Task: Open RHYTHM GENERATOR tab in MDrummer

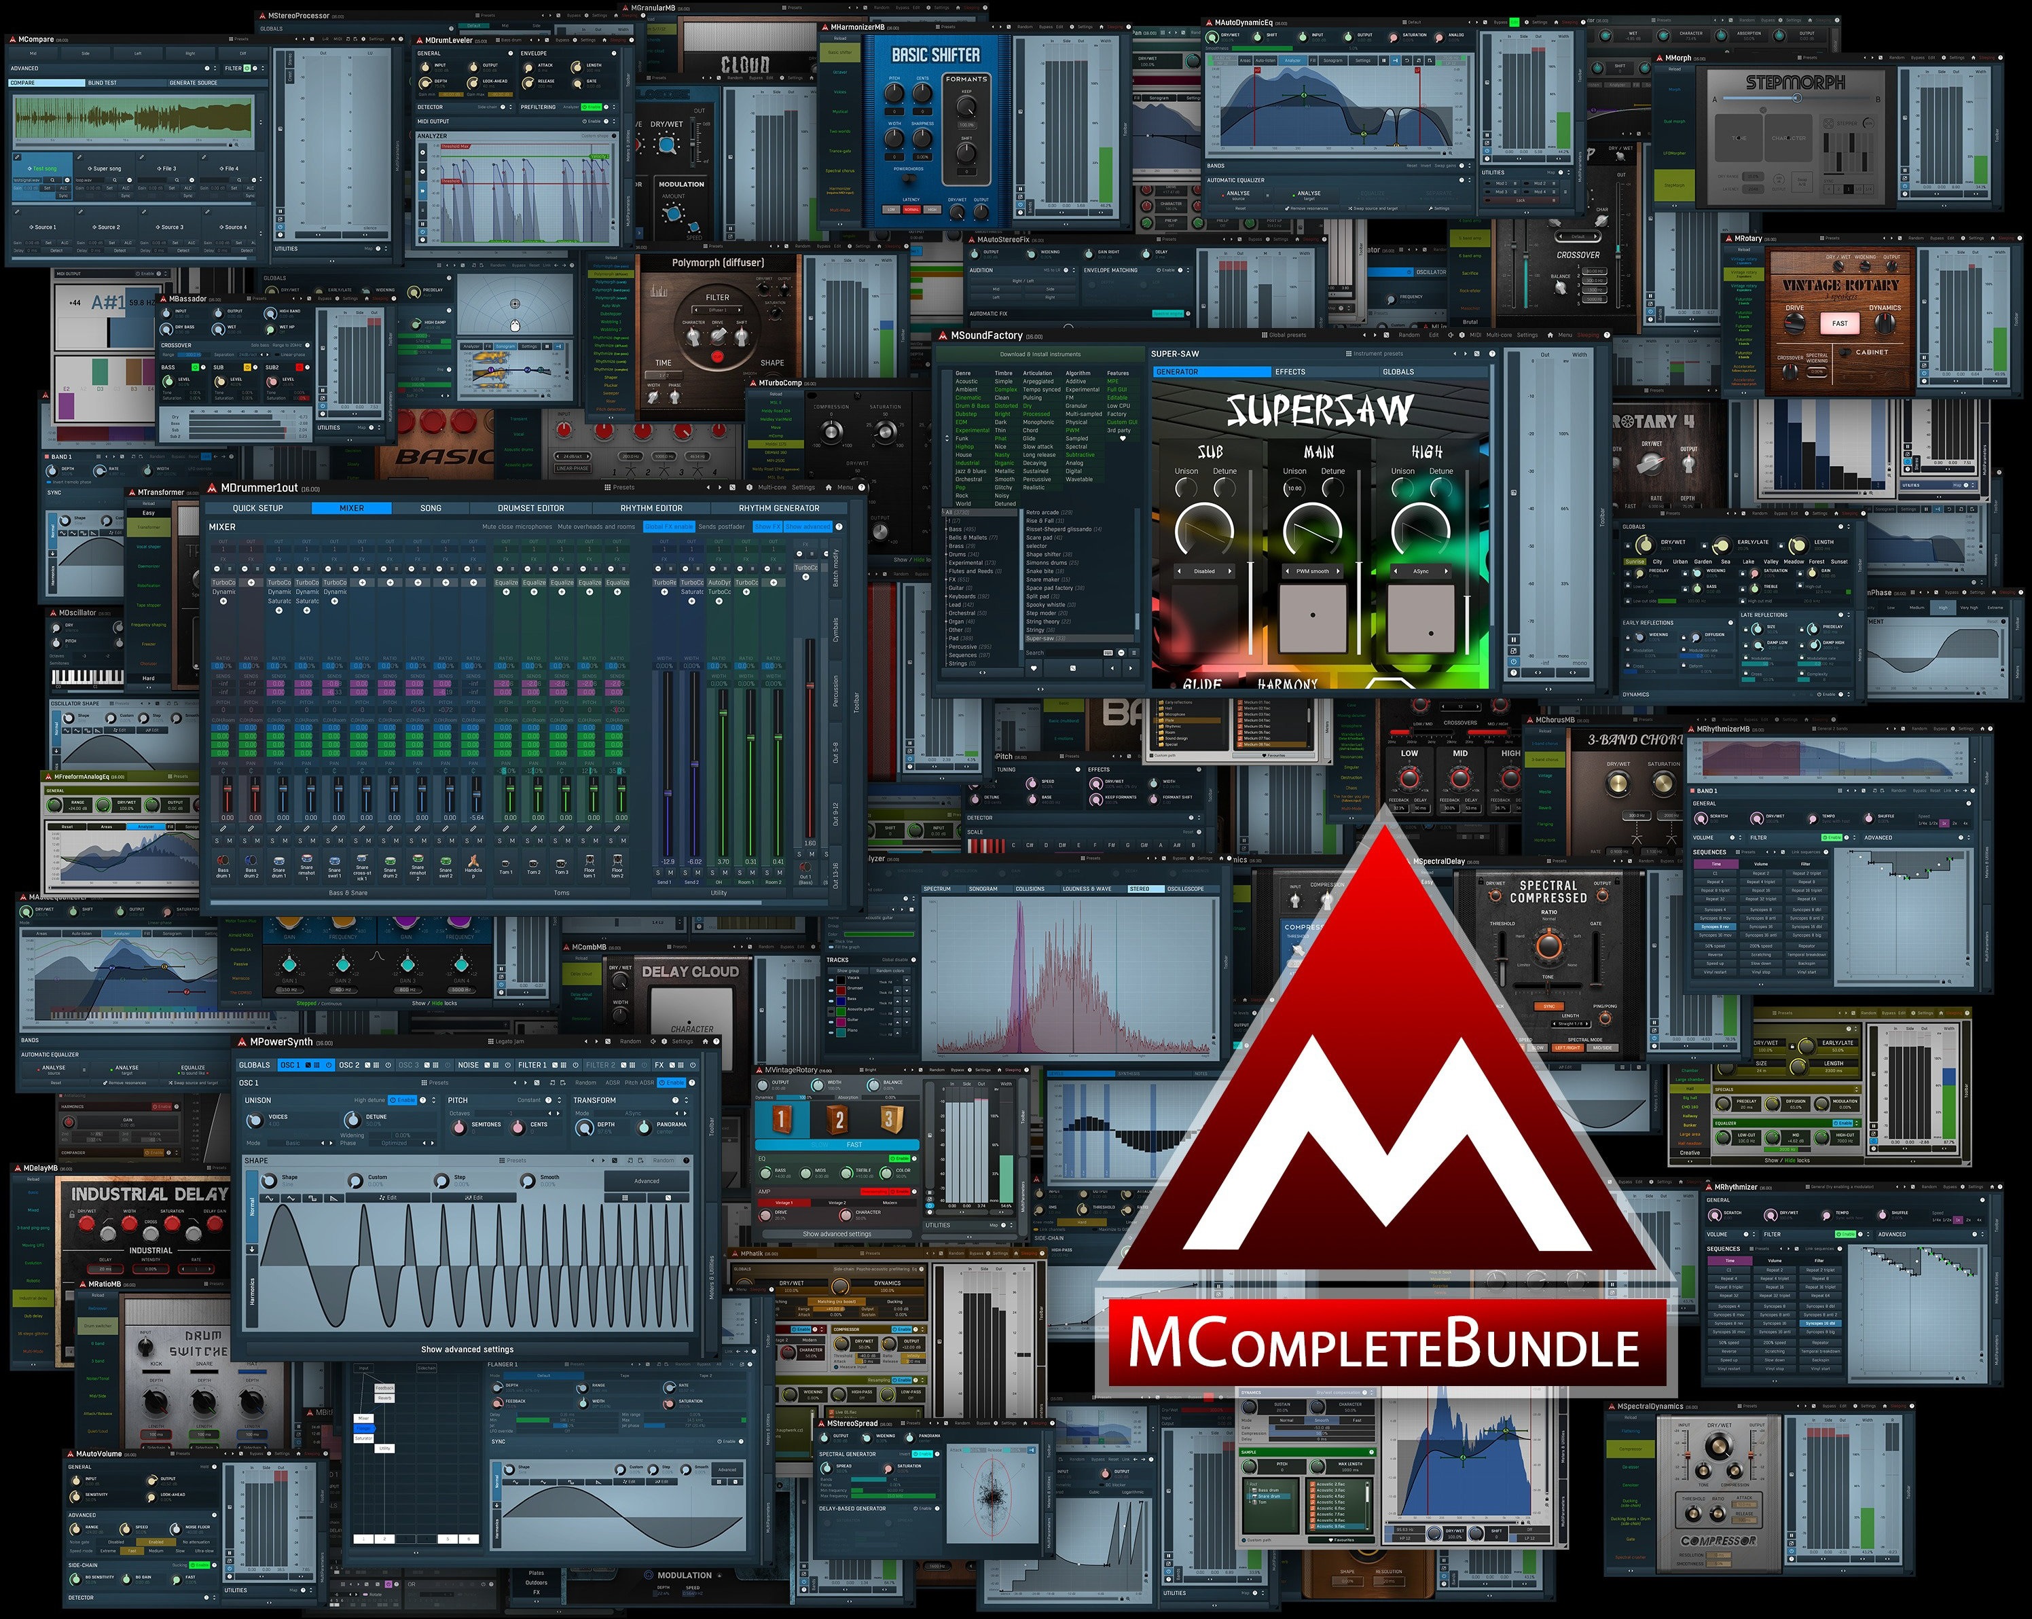Action: [x=780, y=508]
